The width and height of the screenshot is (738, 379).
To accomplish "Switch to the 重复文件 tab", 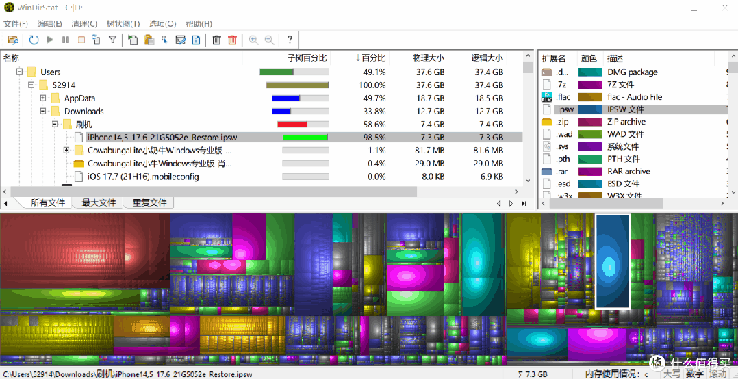I will tap(150, 202).
